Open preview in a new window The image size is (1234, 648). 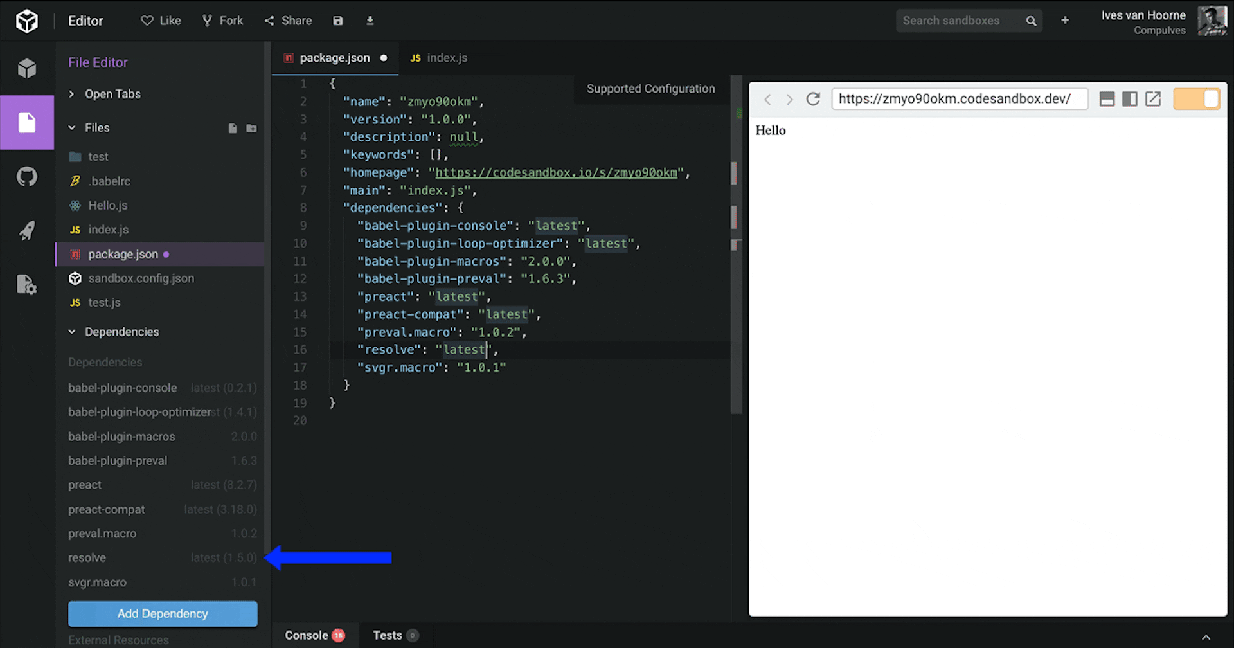pyautogui.click(x=1154, y=98)
